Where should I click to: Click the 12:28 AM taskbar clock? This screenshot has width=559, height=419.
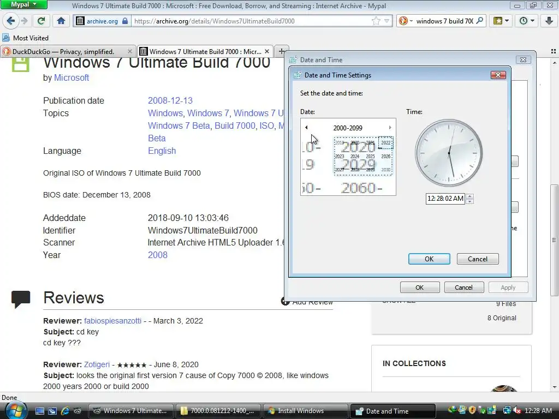(538, 411)
